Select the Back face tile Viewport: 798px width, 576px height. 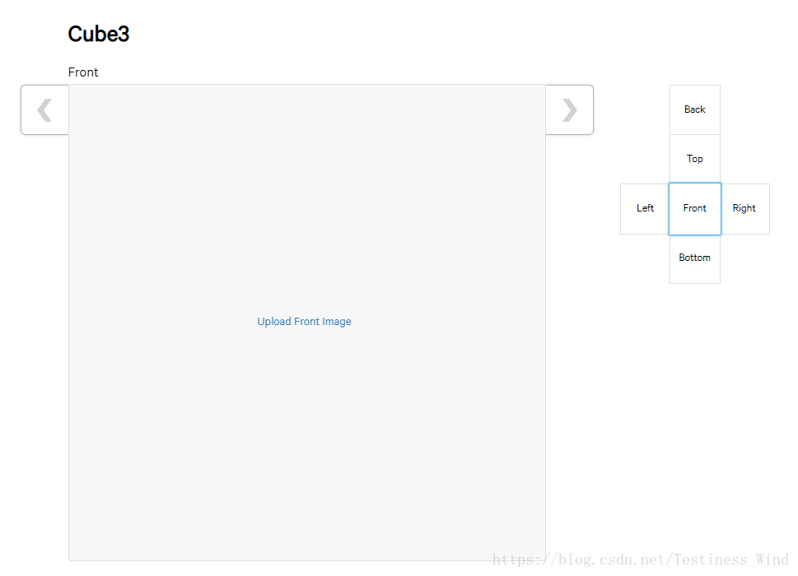tap(695, 109)
